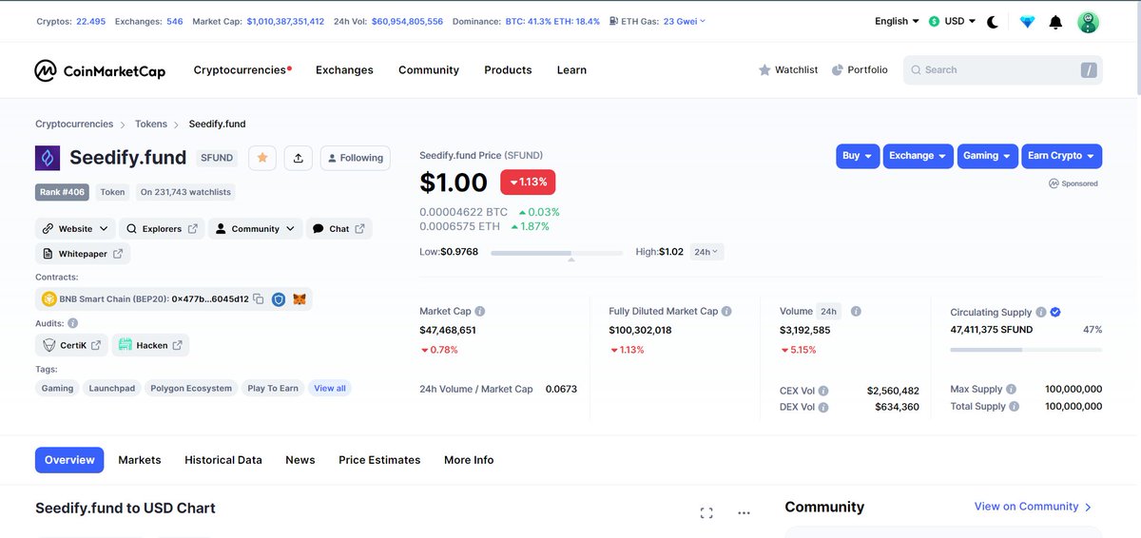Click the Tokens breadcrumb
The image size is (1141, 538).
[151, 125]
